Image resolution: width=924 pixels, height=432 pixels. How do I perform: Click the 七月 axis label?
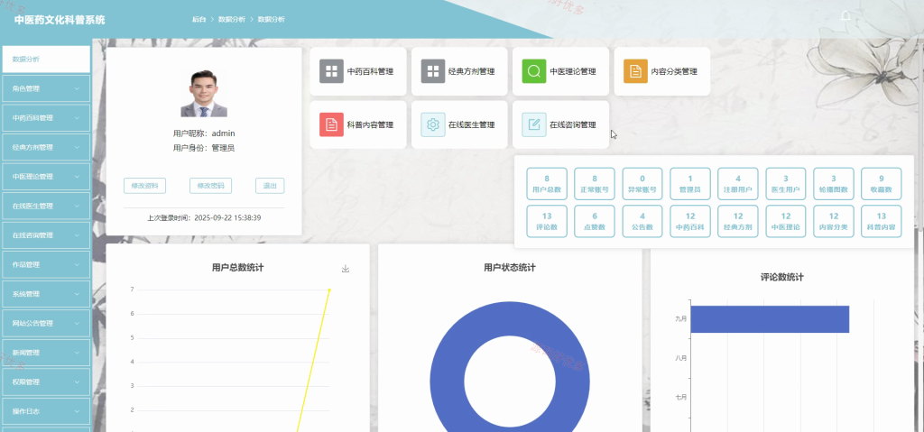click(x=681, y=397)
